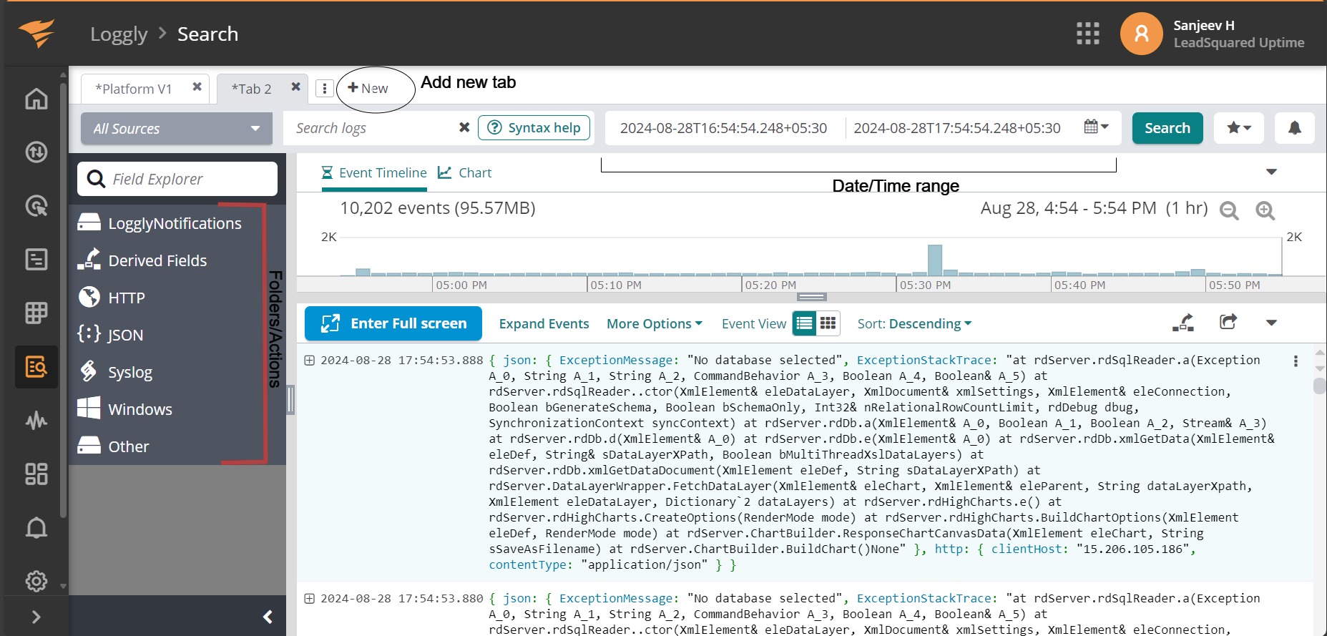Open the tab options kebab menu

pyautogui.click(x=325, y=88)
